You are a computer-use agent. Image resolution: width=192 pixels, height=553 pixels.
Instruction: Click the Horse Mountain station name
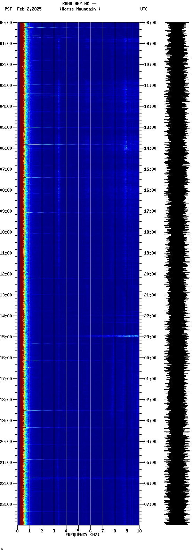[x=80, y=9]
